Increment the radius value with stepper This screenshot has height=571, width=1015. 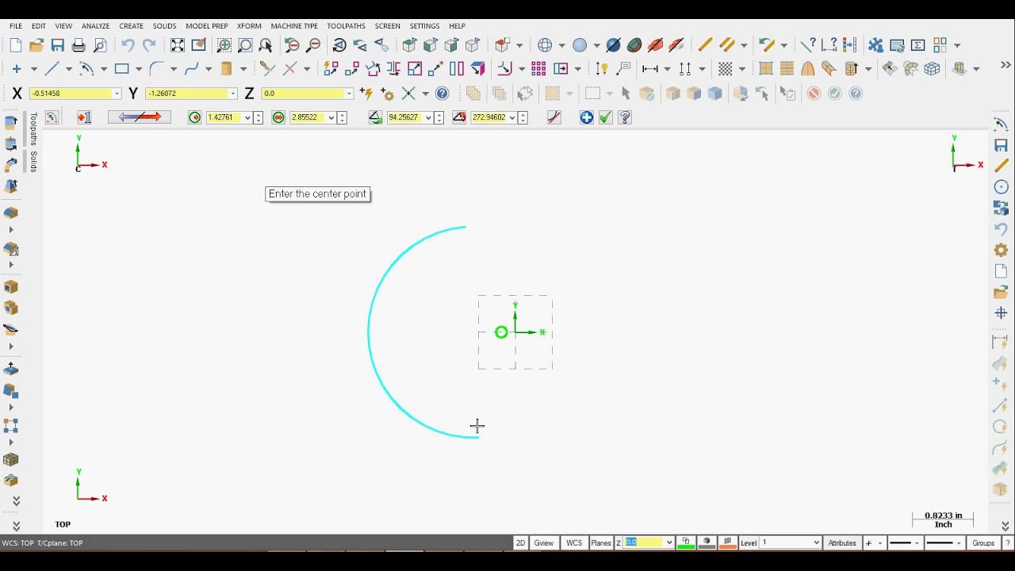point(259,115)
